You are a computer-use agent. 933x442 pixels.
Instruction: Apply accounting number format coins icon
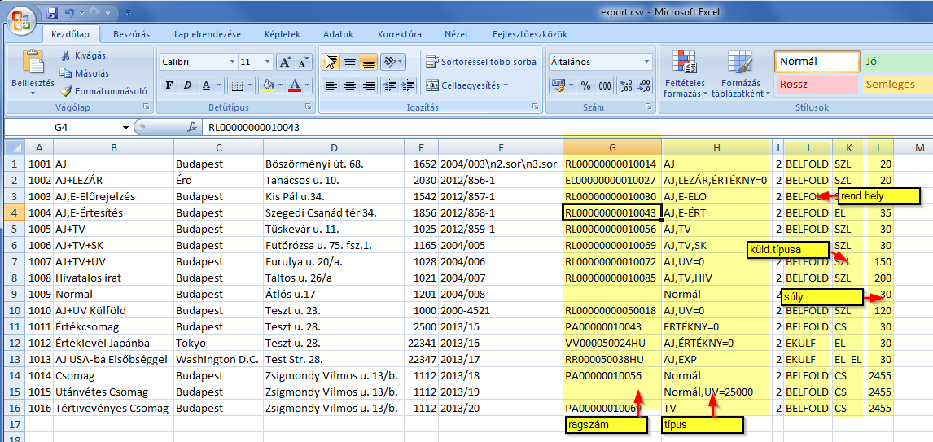[557, 85]
